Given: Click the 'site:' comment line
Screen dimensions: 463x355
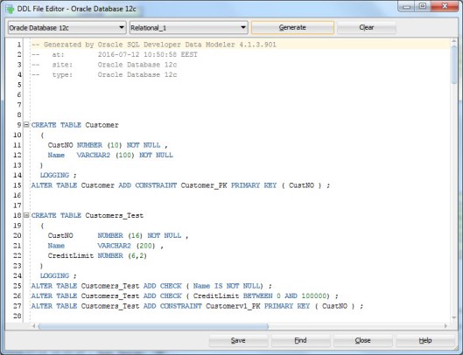Looking at the screenshot, I should coord(104,65).
